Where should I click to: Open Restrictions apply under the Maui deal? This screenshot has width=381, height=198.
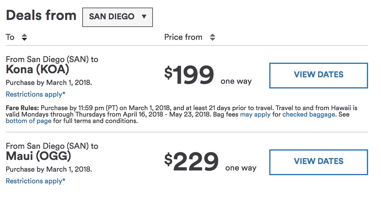click(x=36, y=181)
